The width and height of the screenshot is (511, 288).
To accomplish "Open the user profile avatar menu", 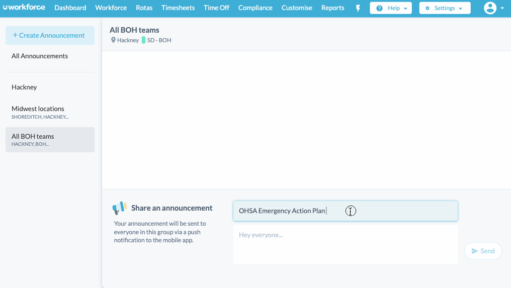I will (490, 8).
